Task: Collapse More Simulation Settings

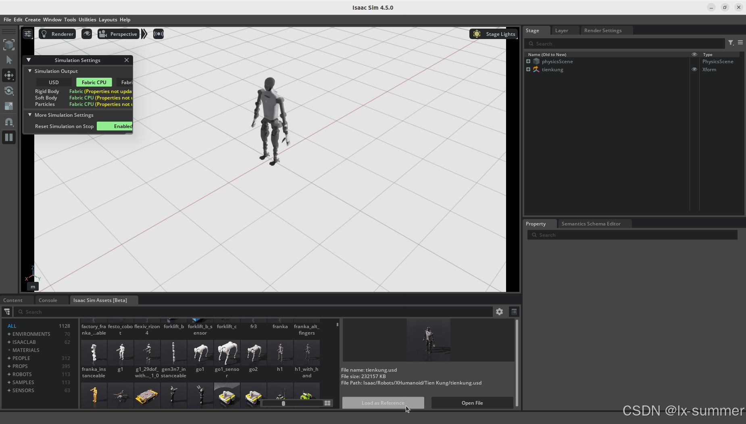Action: coord(29,115)
